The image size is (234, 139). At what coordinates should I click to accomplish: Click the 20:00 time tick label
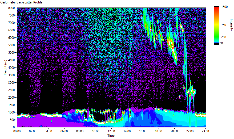[174, 131]
